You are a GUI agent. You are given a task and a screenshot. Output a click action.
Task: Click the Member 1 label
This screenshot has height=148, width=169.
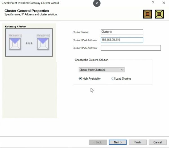(15, 35)
